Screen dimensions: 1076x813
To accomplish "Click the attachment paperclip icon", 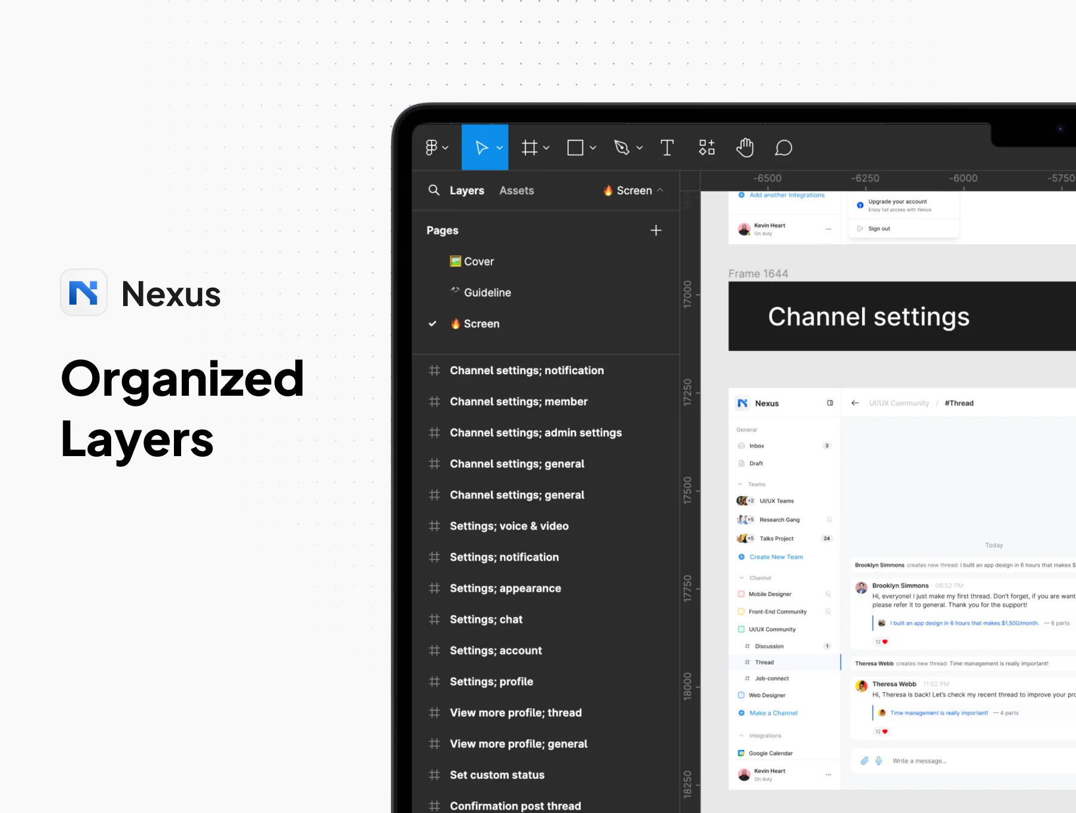I will [864, 761].
